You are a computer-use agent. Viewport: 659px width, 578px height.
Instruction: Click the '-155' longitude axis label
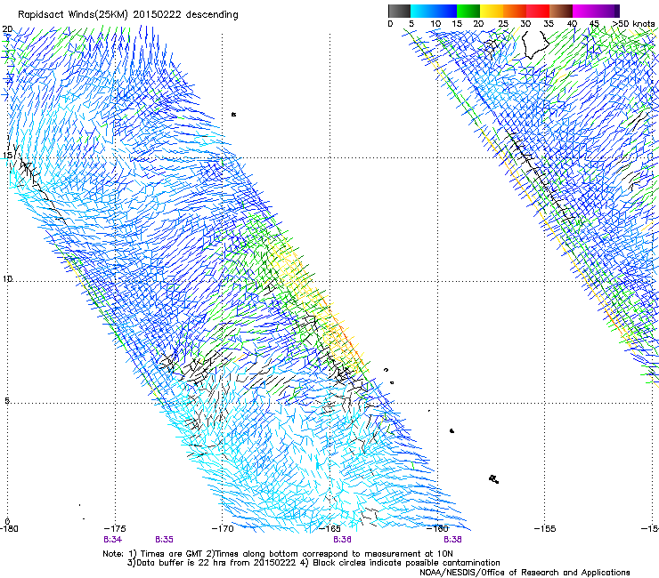coord(545,529)
